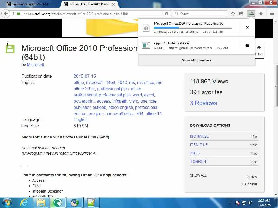This screenshot has width=278, height=208.
Task: Open the powerpoint topic link
Action: click(84, 101)
